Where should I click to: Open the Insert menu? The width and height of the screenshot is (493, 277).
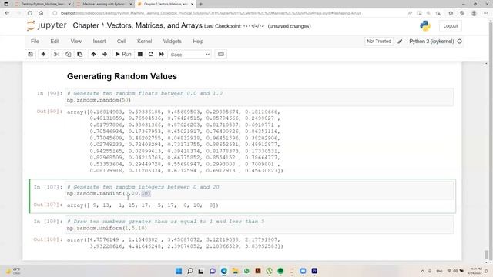[99, 41]
